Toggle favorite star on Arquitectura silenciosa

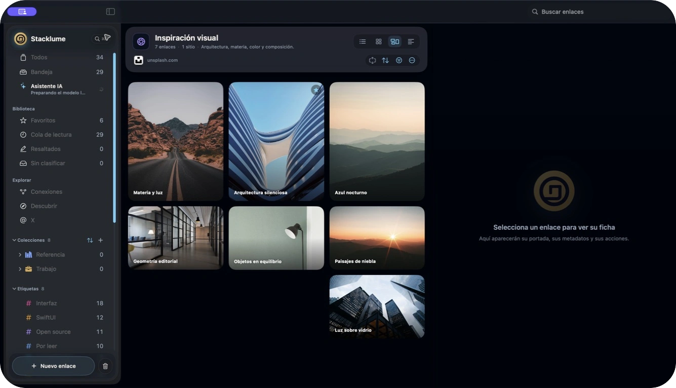click(316, 90)
